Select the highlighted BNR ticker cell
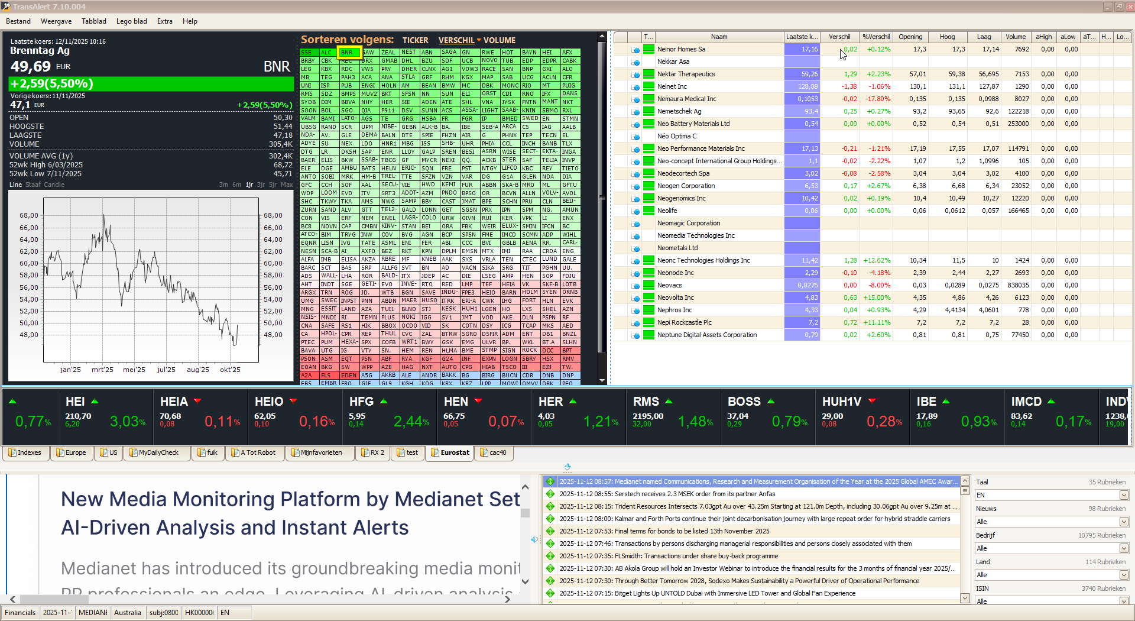Image resolution: width=1135 pixels, height=621 pixels. [x=349, y=53]
